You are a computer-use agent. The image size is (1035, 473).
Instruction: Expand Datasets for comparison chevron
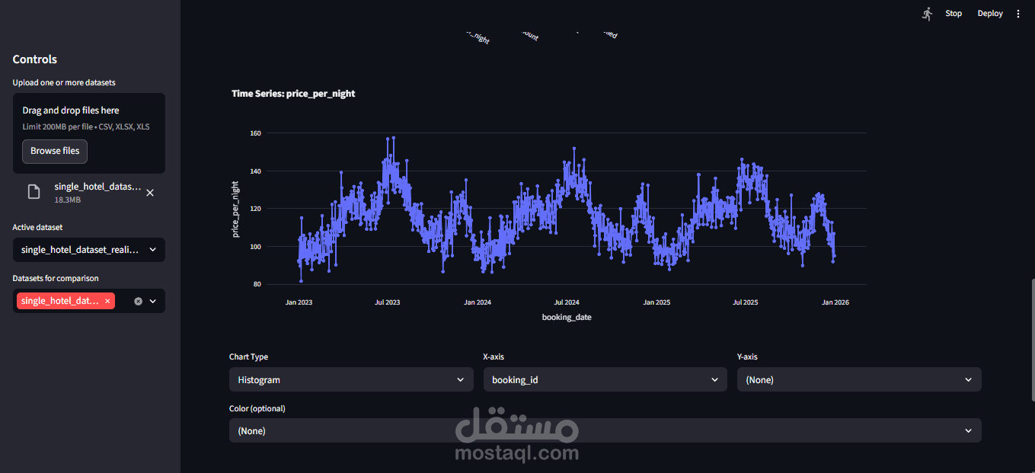click(152, 301)
